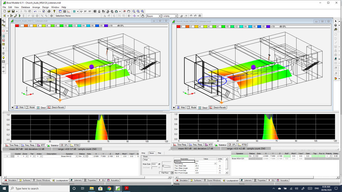The image size is (342, 192).
Task: Open RT60 tab in right chart panel
Action: 242,145
